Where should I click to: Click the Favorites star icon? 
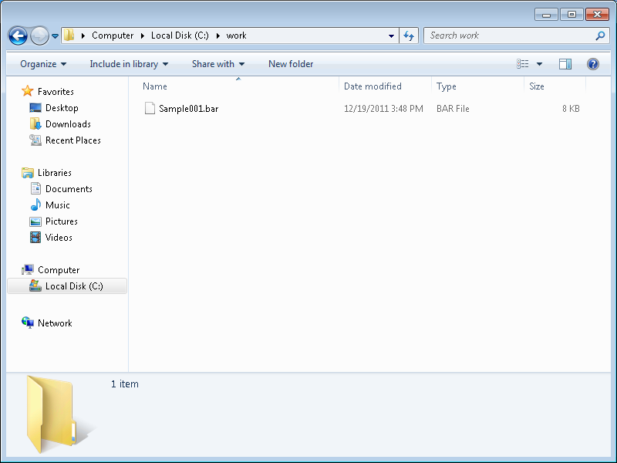[28, 91]
